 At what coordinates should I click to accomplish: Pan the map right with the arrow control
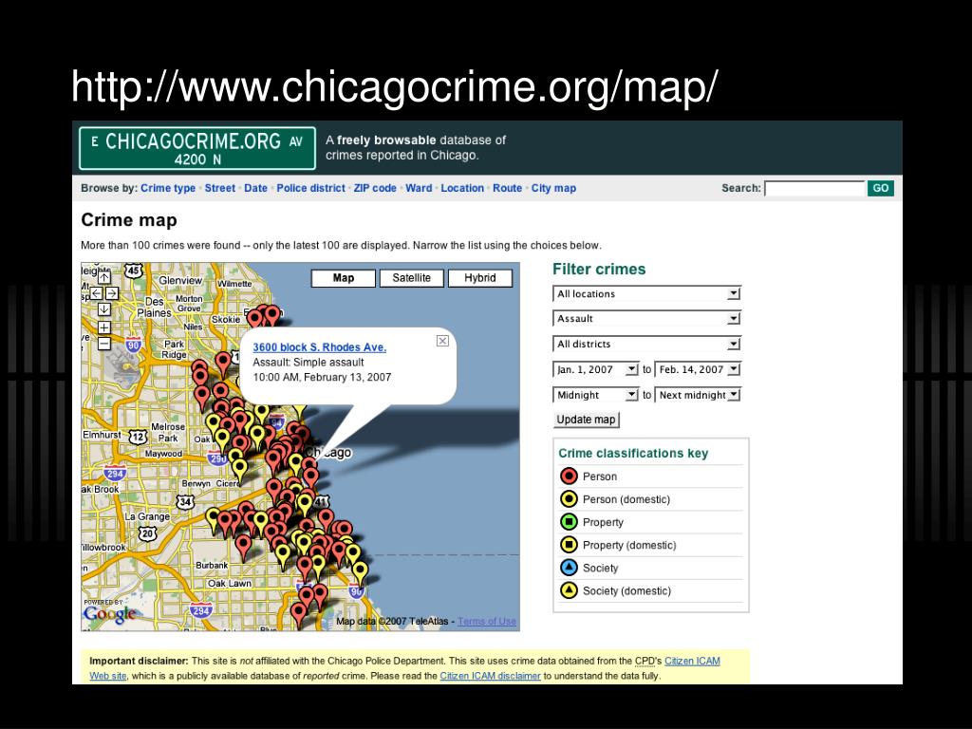[x=112, y=292]
